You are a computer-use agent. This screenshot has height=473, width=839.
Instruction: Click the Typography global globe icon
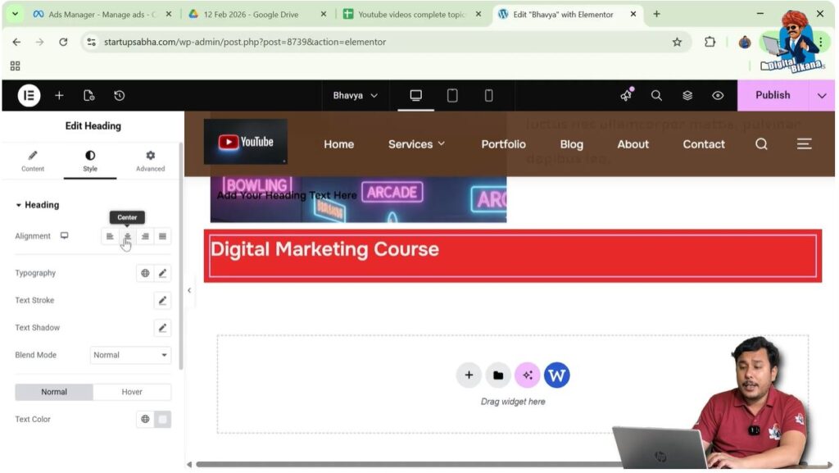(145, 273)
